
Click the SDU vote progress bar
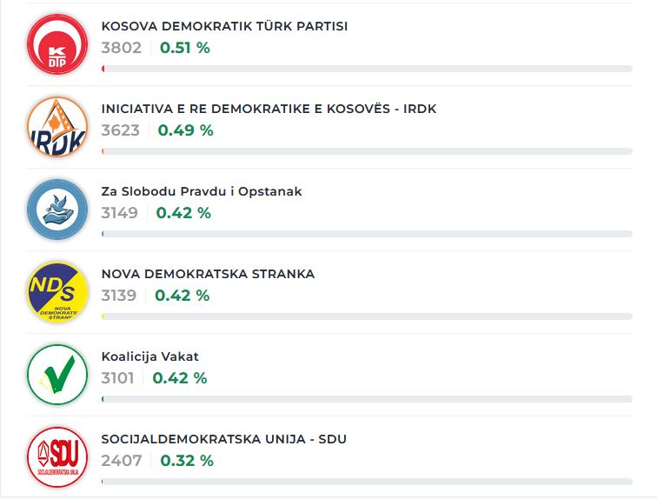tap(367, 482)
